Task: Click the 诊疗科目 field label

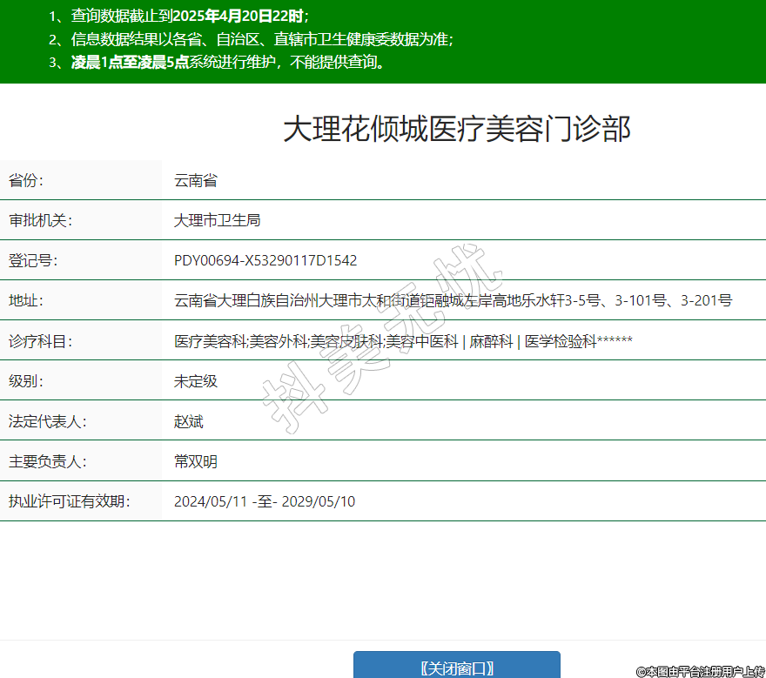Action: [40, 341]
